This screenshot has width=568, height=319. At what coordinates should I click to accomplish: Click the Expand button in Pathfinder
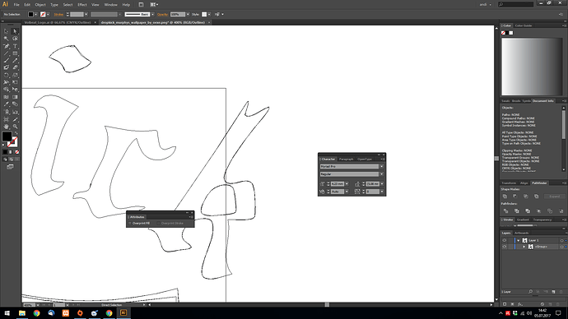554,196
